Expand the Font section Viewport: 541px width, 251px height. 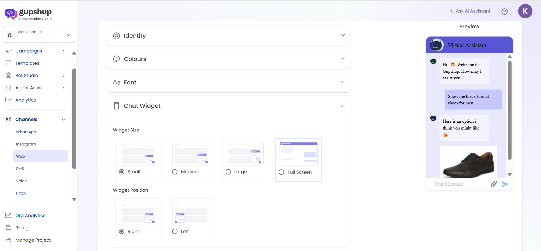[x=343, y=82]
